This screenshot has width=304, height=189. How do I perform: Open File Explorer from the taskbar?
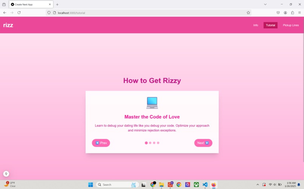161,185
